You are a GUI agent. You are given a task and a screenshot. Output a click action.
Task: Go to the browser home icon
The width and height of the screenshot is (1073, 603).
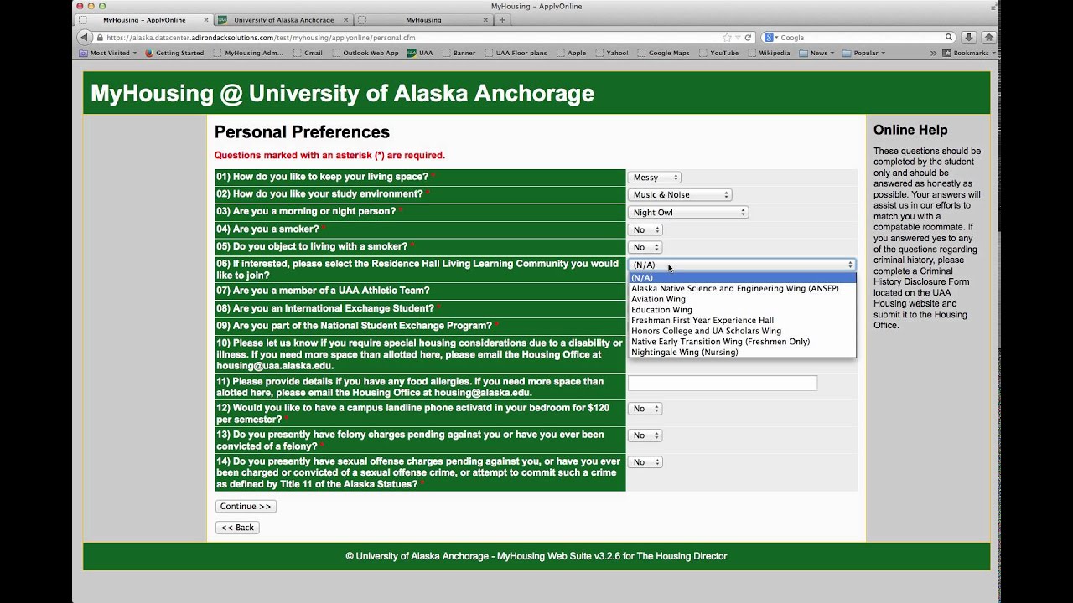pos(989,38)
